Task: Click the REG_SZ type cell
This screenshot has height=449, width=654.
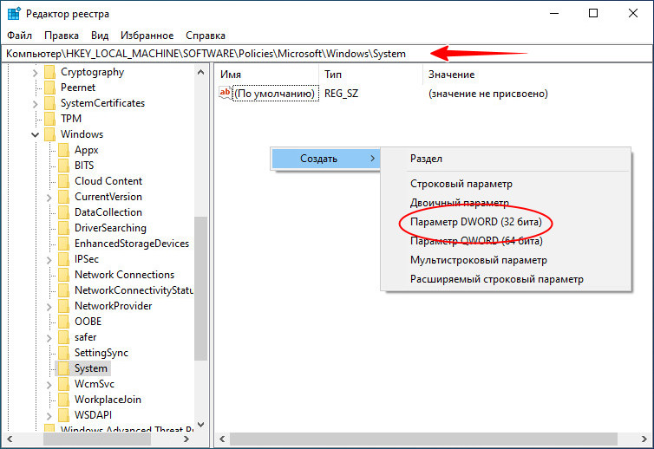Action: (x=341, y=94)
